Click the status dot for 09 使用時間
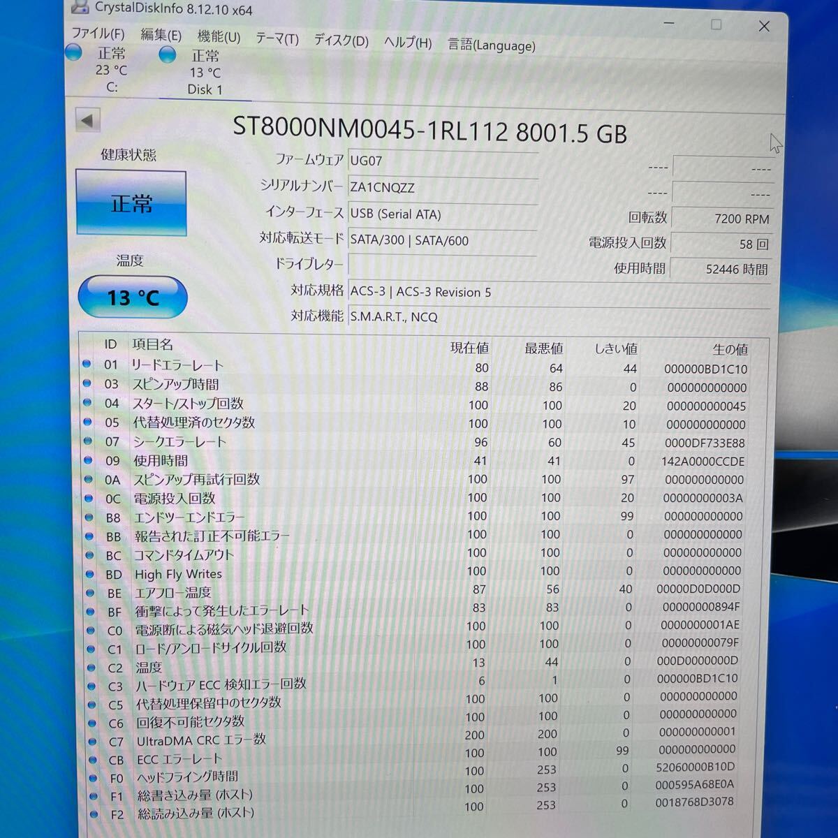This screenshot has width=838, height=838. pyautogui.click(x=88, y=460)
